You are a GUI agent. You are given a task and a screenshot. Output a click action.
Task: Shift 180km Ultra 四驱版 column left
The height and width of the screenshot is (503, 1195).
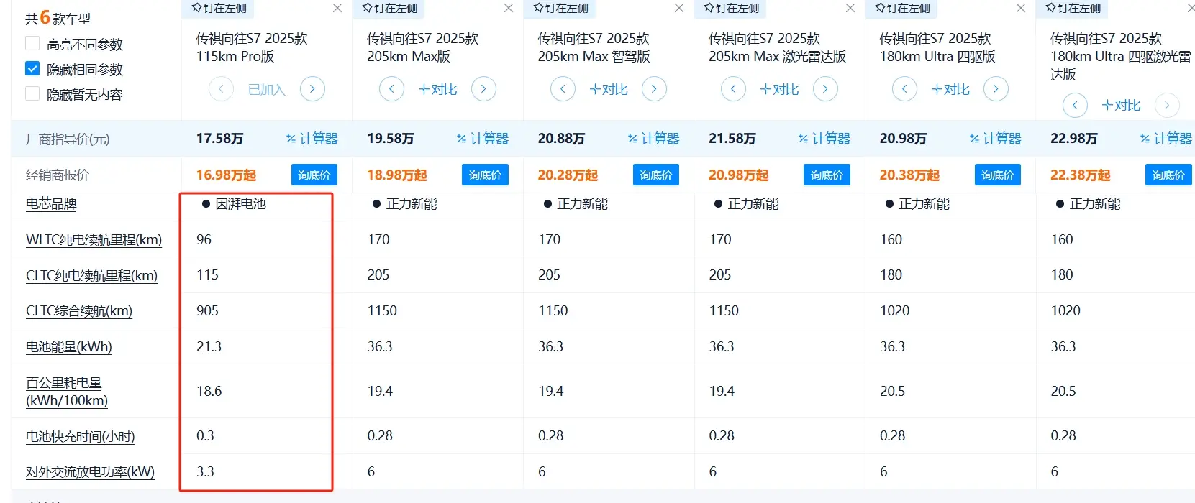pos(904,89)
